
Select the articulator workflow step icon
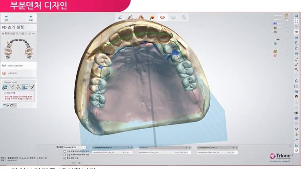point(131,17)
